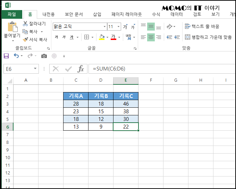Switch to the Insert (삽입) tab
This screenshot has width=236, height=189.
pyautogui.click(x=97, y=14)
